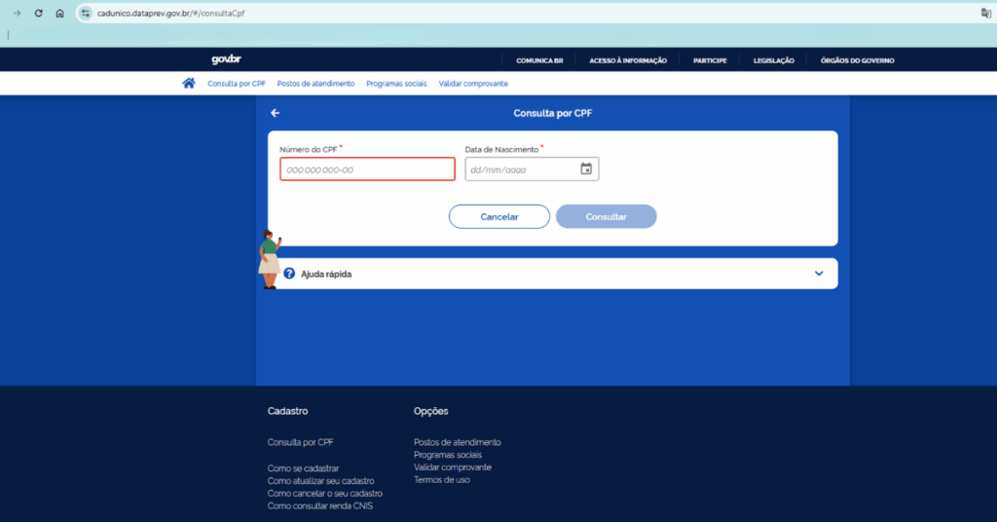Open Ajuda rápida help section
Viewport: 997px width, 522px height.
coord(553,274)
